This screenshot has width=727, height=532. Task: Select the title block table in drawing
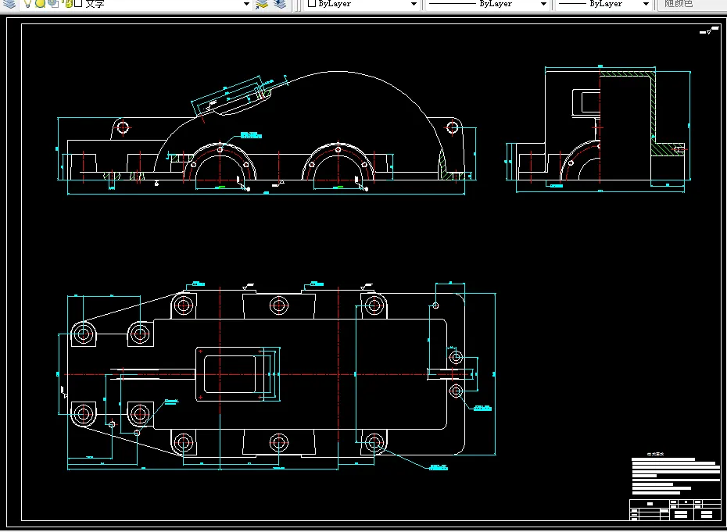(675, 509)
